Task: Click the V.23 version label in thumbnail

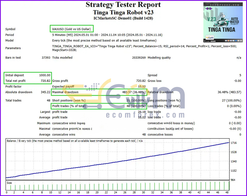Action: tap(211, 19)
